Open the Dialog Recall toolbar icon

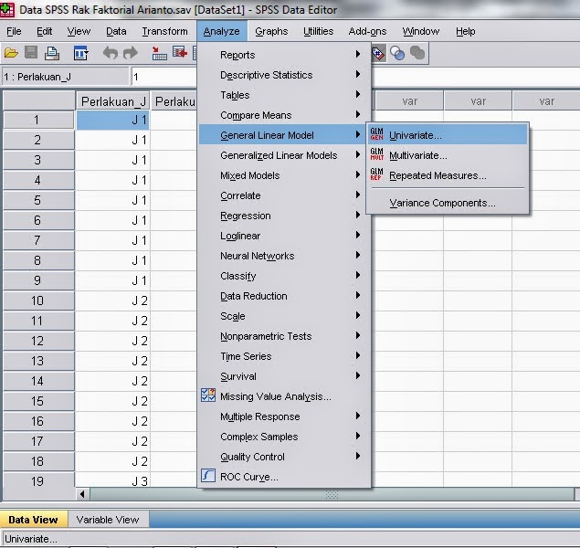click(x=80, y=54)
